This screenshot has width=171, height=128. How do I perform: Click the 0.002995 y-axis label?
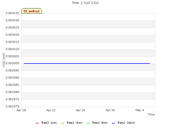point(13,70)
